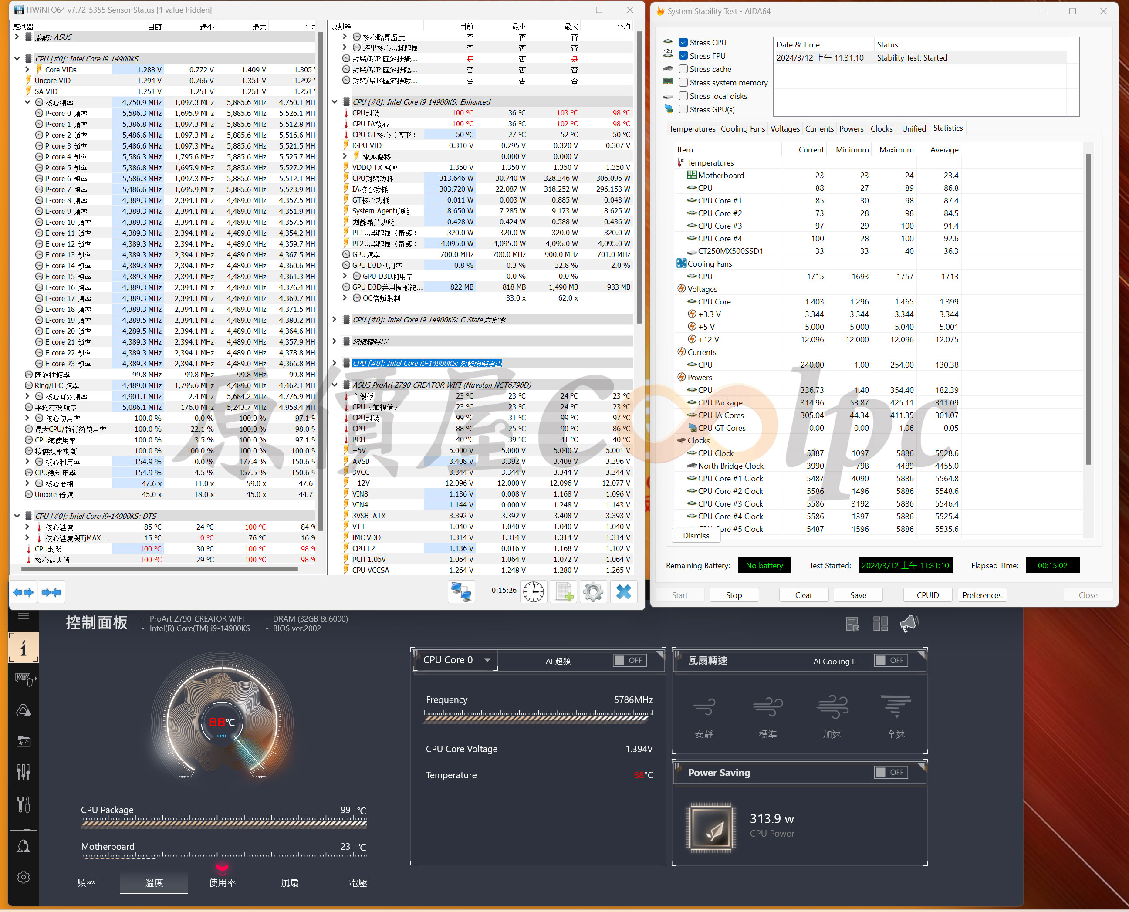Uncheck the Stress FPU checkbox
The height and width of the screenshot is (912, 1129).
683,56
